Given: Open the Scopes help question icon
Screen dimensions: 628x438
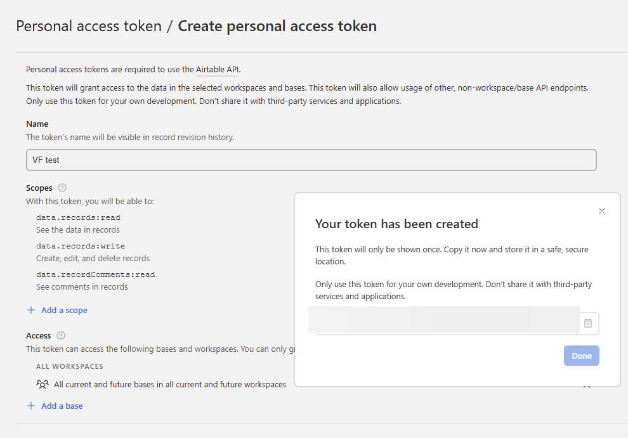Looking at the screenshot, I should point(62,188).
